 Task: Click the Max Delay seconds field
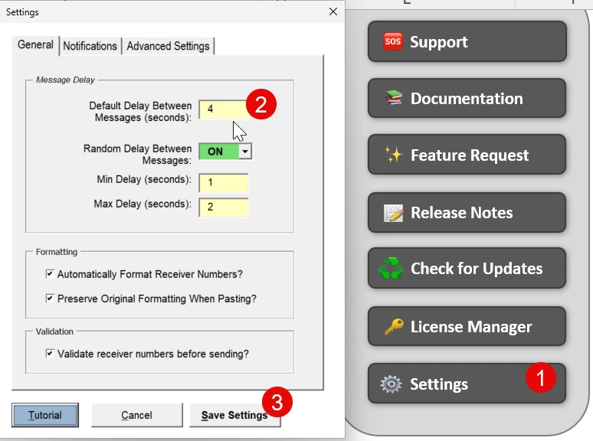(x=224, y=207)
